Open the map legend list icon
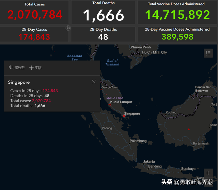This screenshot has height=190, width=218. [x=208, y=53]
